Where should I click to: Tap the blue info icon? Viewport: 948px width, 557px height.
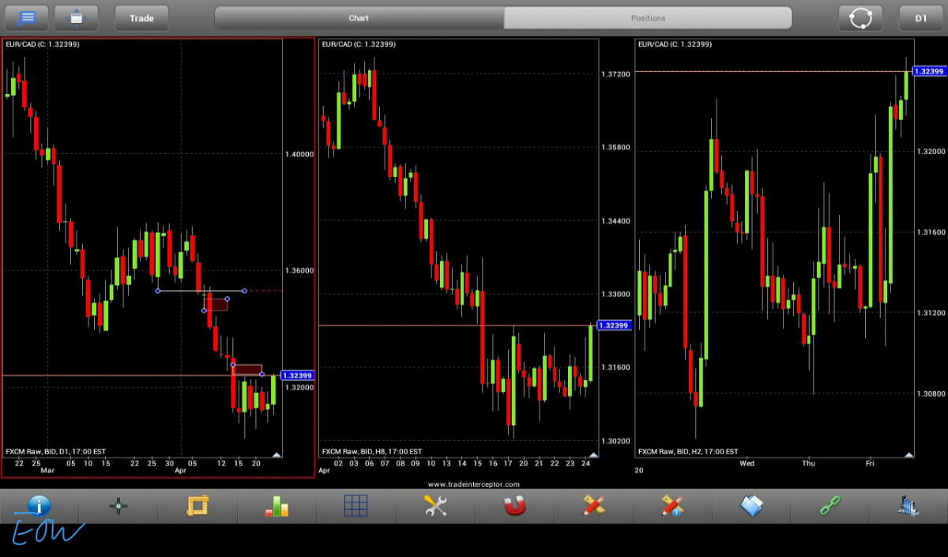[x=39, y=506]
